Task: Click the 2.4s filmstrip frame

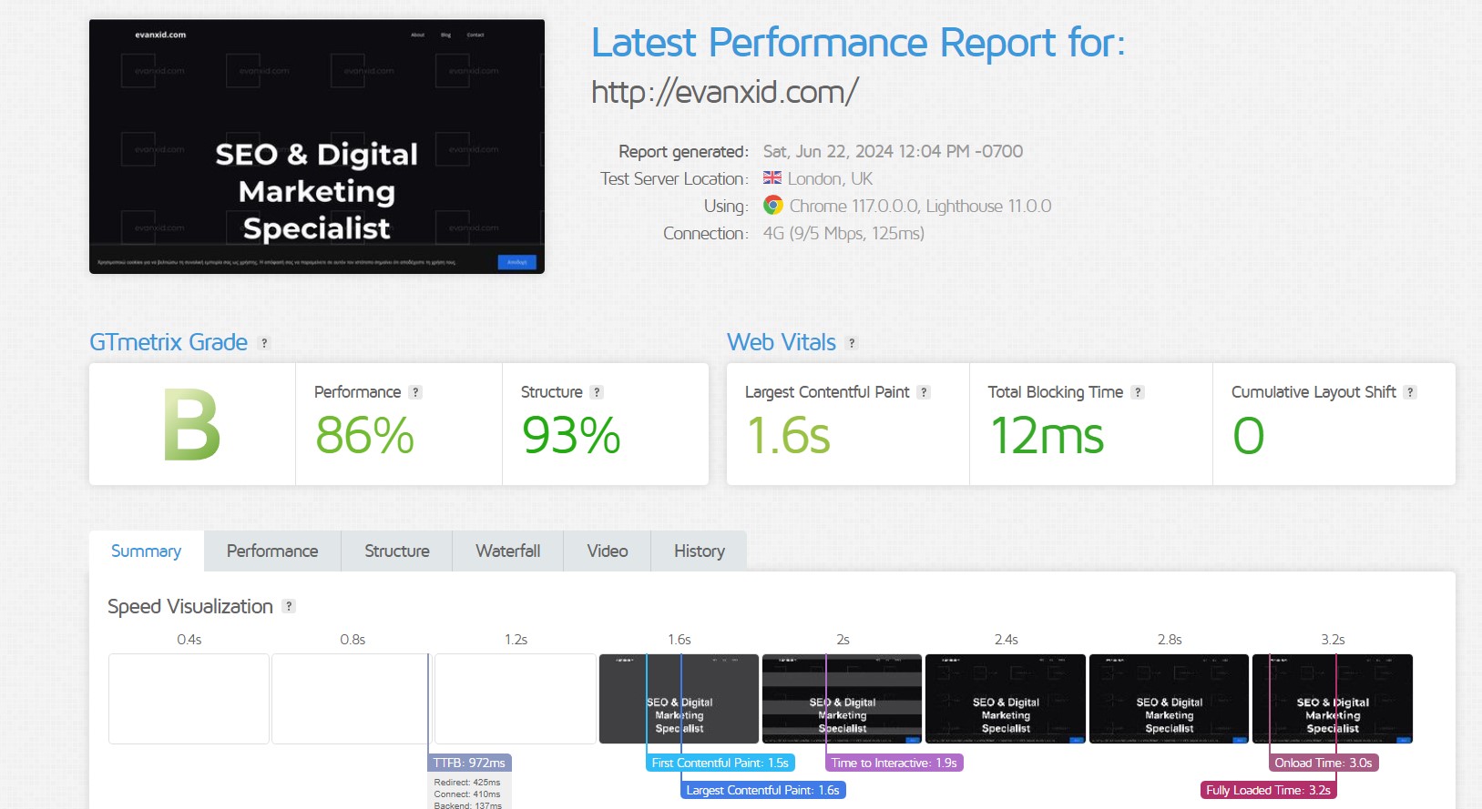Action: click(1006, 699)
